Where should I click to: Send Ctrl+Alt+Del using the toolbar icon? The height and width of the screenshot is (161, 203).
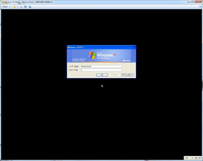point(21,7)
